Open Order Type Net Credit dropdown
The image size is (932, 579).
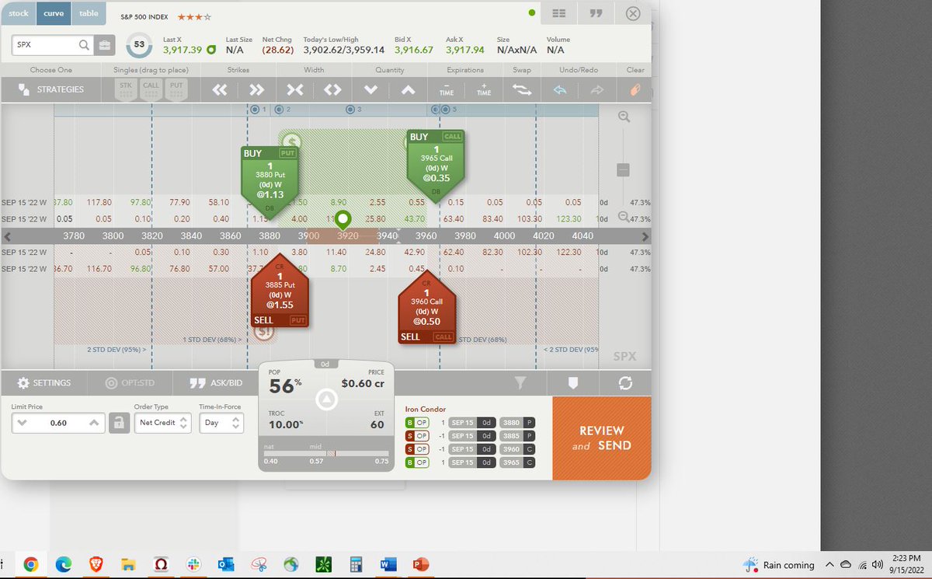162,423
